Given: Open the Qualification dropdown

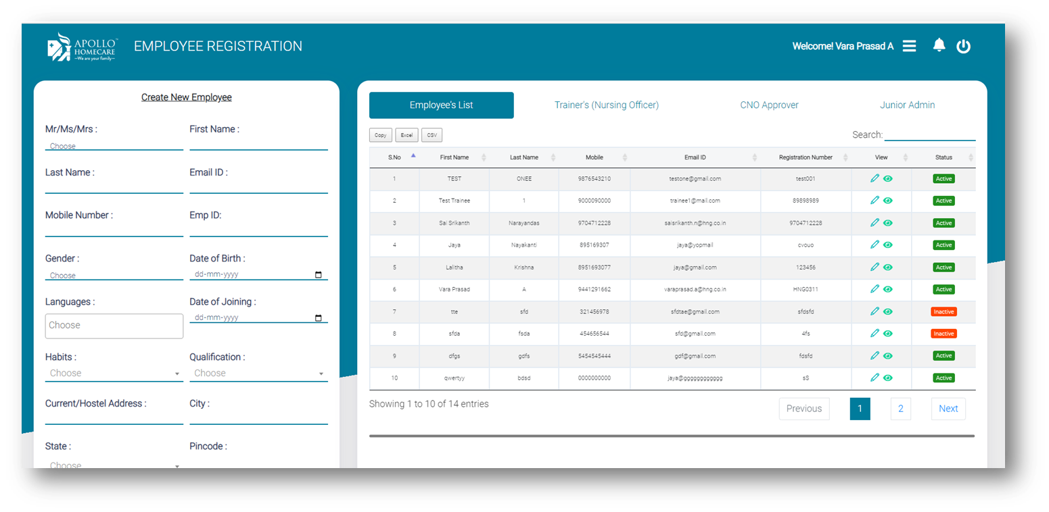Looking at the screenshot, I should coord(258,372).
